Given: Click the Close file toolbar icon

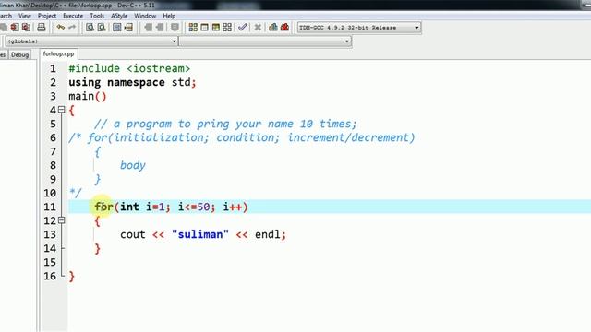Looking at the screenshot, I should [x=15, y=27].
